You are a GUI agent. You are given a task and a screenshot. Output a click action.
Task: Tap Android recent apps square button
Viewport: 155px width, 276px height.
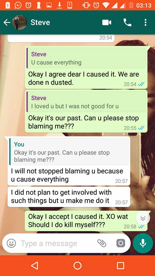(x=120, y=265)
